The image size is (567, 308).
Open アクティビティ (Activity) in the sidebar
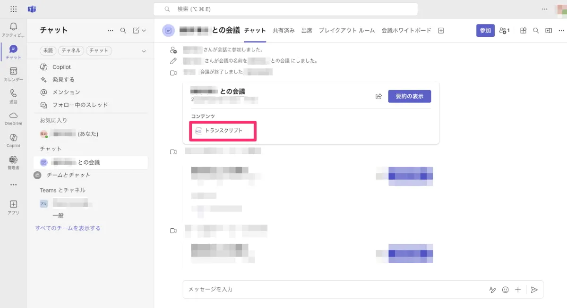13,27
